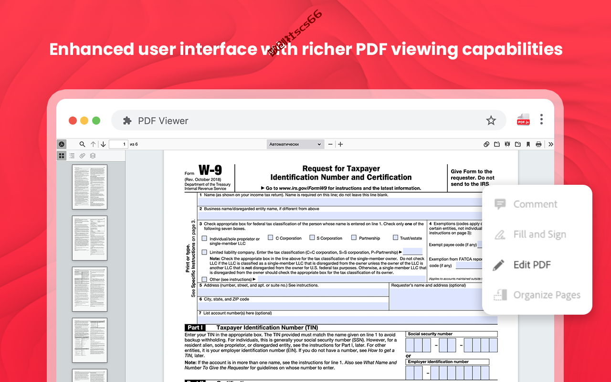The image size is (611, 382).
Task: Check the Partnership checkbox
Action: coord(354,237)
